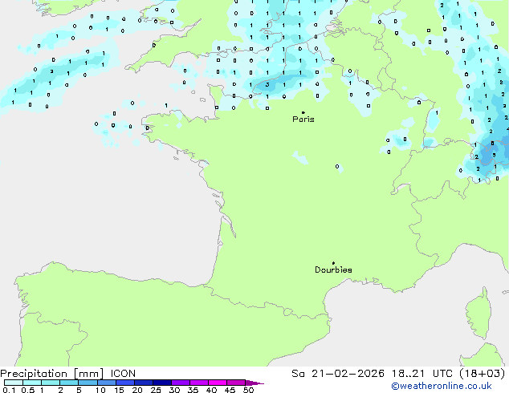Pick the 20–25 mm dark blue legend swatch
Viewport: 509px width, 393px height.
(x=143, y=383)
